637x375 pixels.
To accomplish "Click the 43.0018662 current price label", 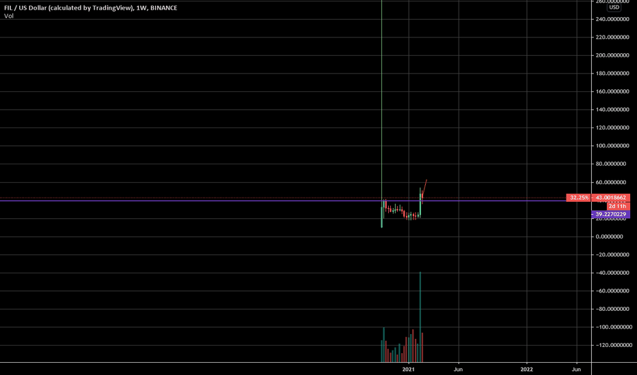I will coord(610,198).
